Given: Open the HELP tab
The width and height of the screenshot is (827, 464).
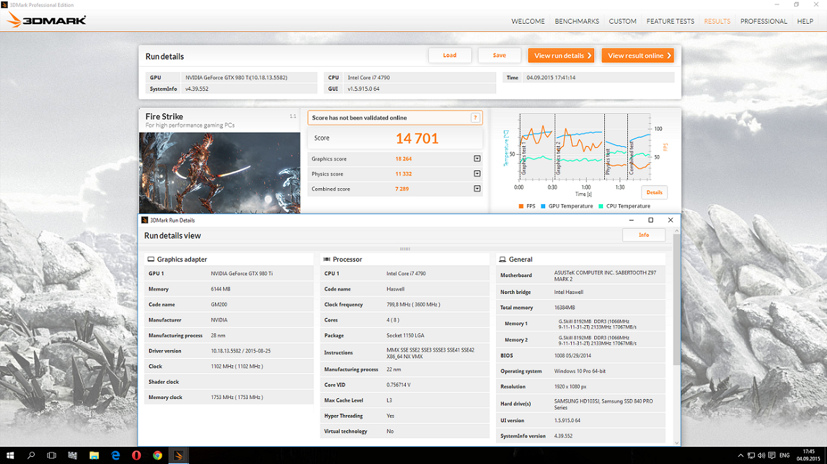Looking at the screenshot, I should tap(805, 21).
